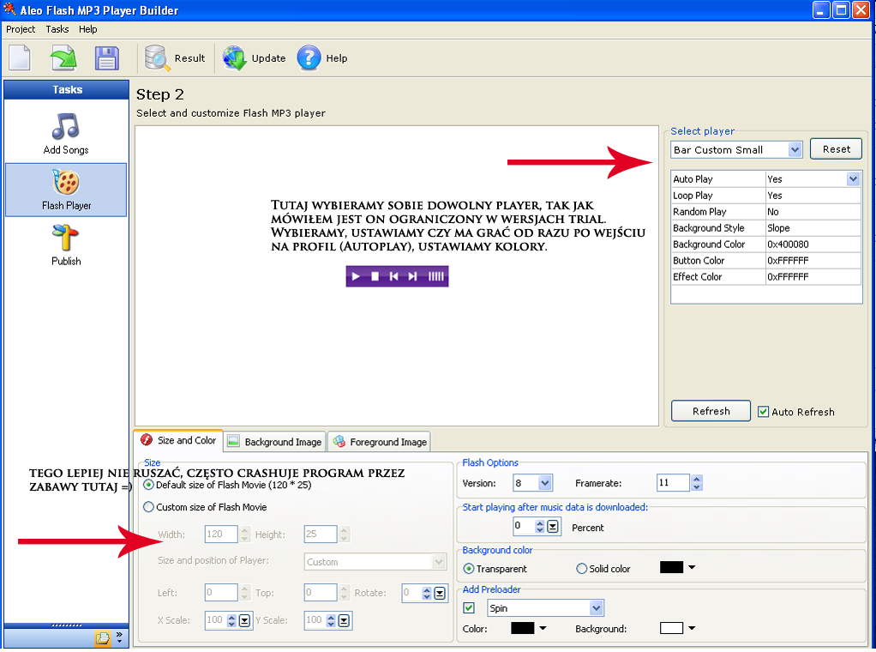The width and height of the screenshot is (876, 652).
Task: Click the preloader Color black swatch
Action: (x=522, y=628)
